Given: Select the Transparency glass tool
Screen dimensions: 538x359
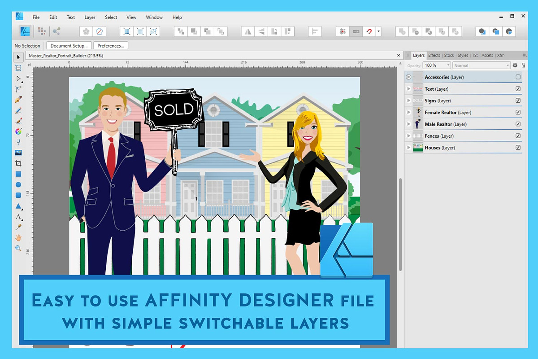Looking at the screenshot, I should [x=18, y=142].
